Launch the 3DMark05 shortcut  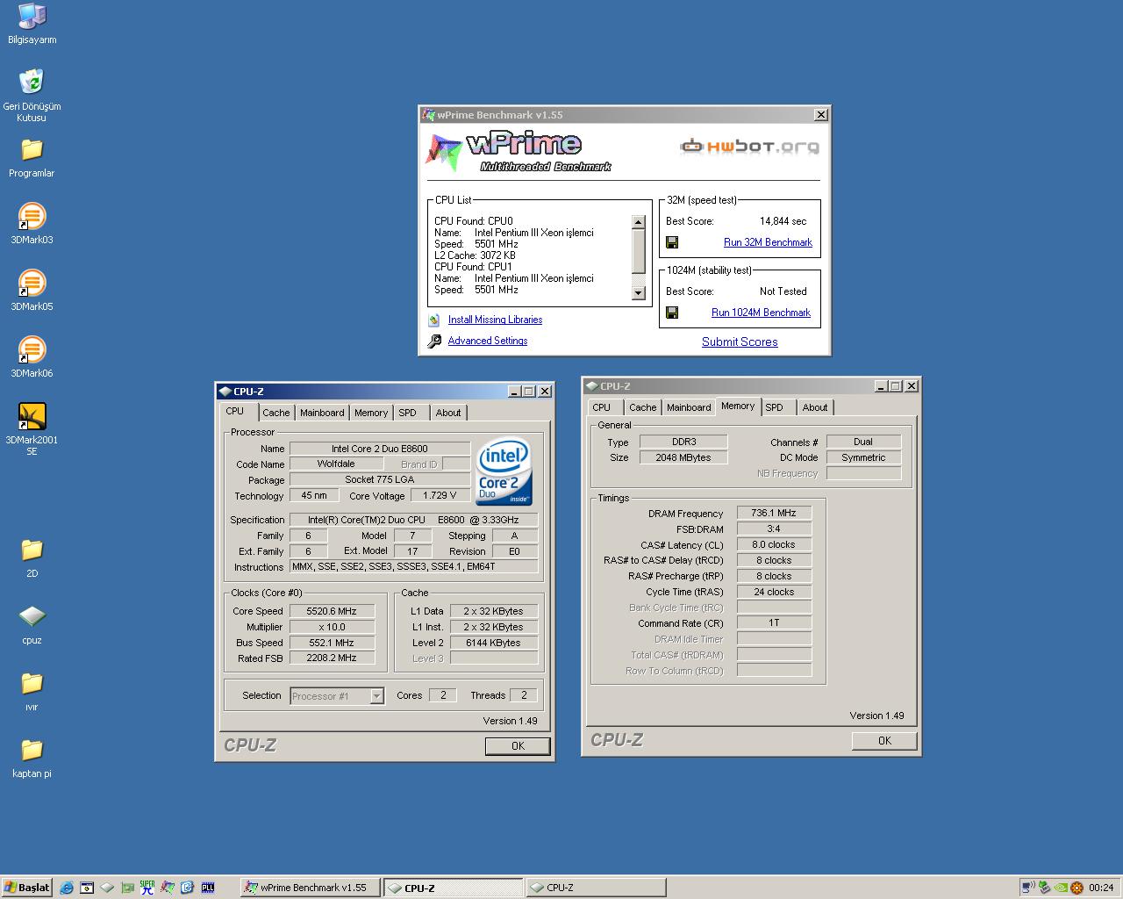click(x=32, y=291)
